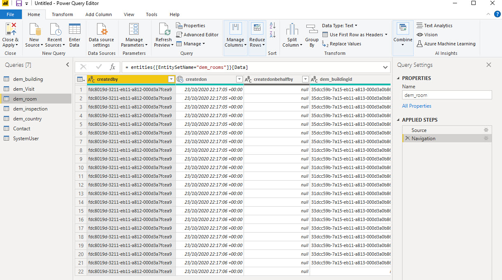Open the createdon column filter dropdown
Image resolution: width=502 pixels, height=280 pixels.
click(239, 79)
